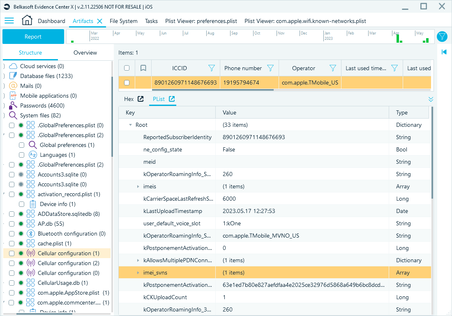Filter the Phone number column
The image size is (452, 316).
tap(270, 68)
